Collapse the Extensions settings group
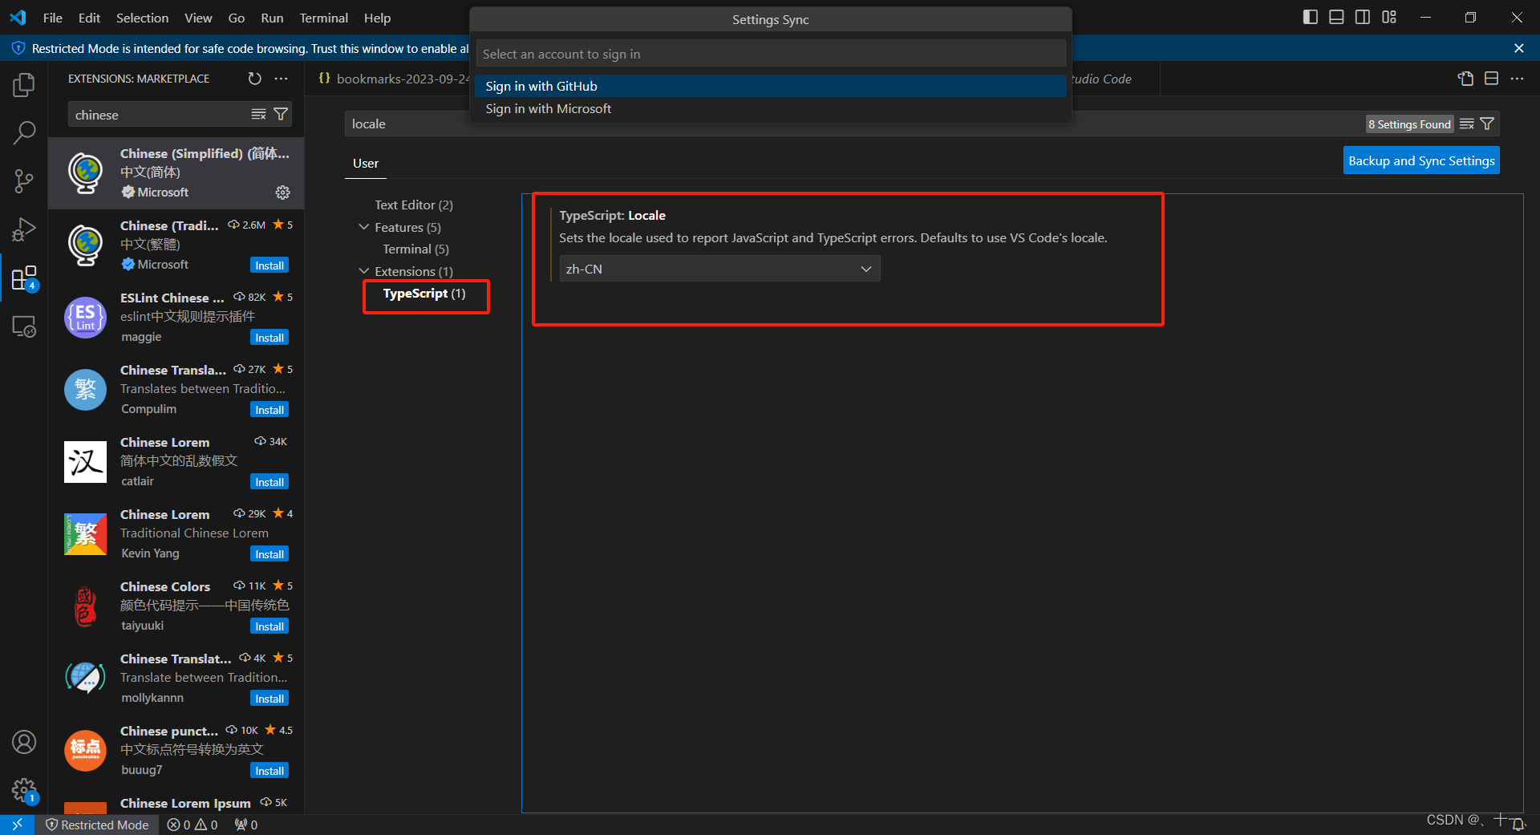Image resolution: width=1540 pixels, height=835 pixels. point(364,271)
